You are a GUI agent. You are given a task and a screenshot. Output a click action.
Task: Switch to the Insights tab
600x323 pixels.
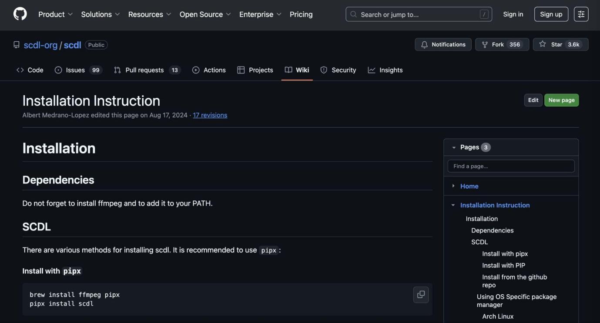pyautogui.click(x=385, y=70)
